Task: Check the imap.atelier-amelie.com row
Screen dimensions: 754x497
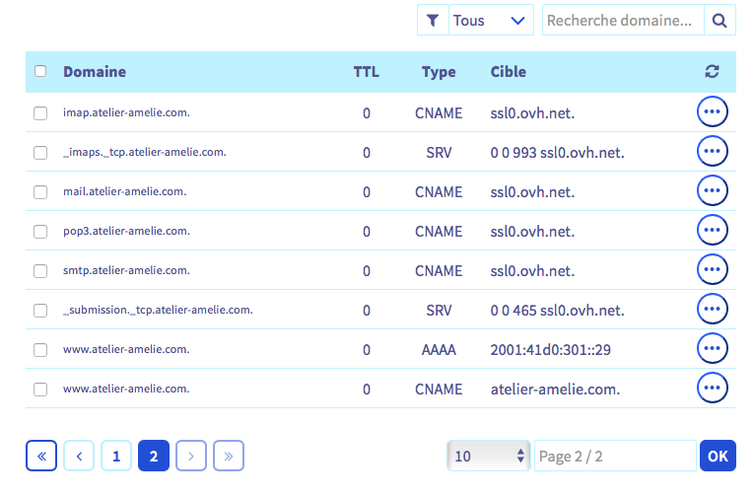Action: 40,113
